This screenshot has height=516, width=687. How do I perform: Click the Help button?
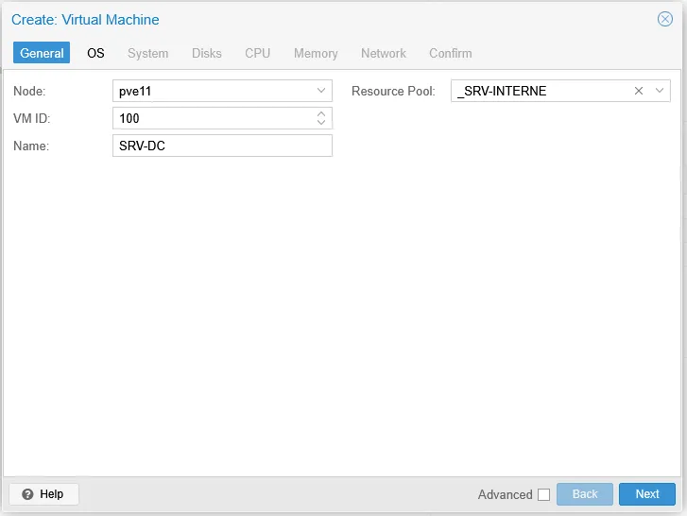[x=43, y=494]
